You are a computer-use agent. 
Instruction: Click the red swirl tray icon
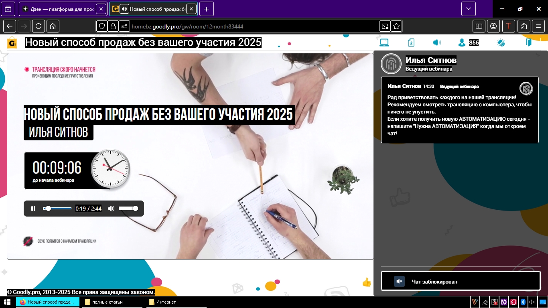(513, 302)
